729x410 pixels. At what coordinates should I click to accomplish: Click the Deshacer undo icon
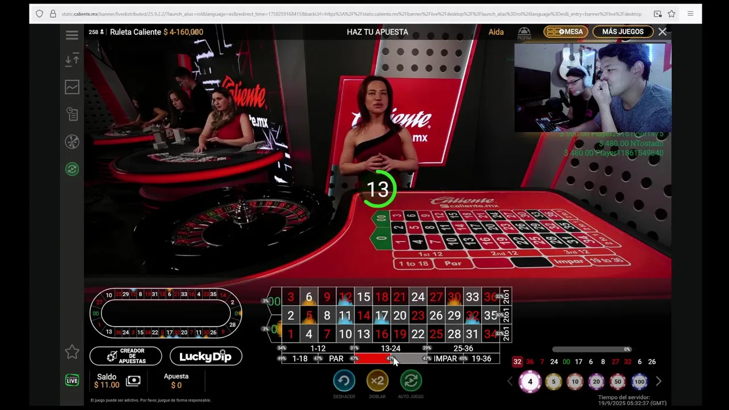coord(344,380)
